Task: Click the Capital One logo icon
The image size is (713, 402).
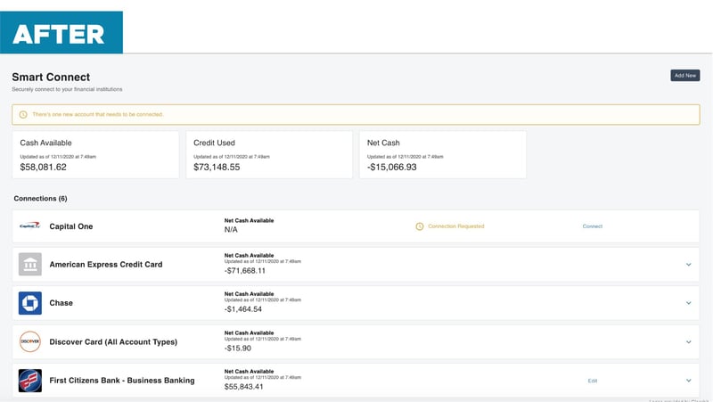Action: (x=30, y=226)
